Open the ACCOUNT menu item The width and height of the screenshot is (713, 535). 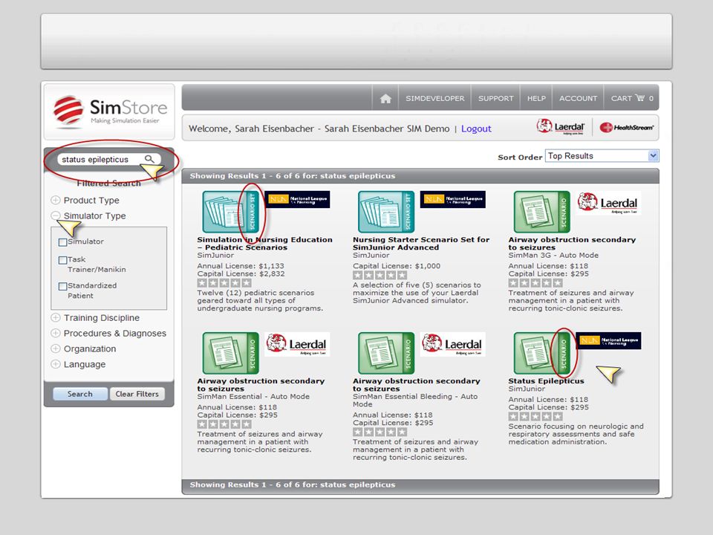[578, 98]
